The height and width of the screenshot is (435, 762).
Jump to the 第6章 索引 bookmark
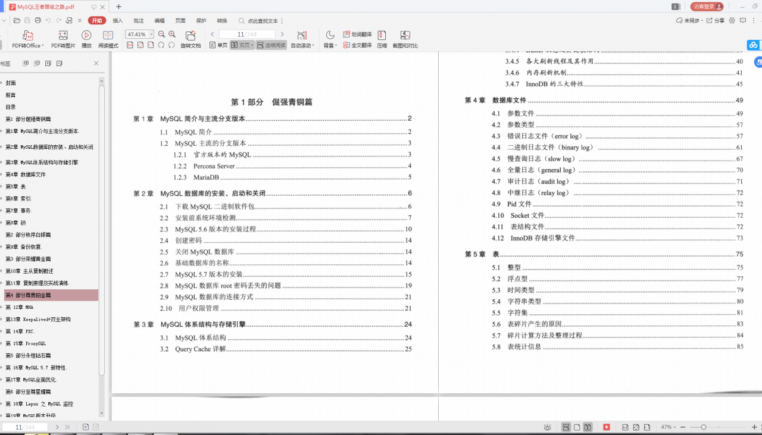tap(18, 198)
